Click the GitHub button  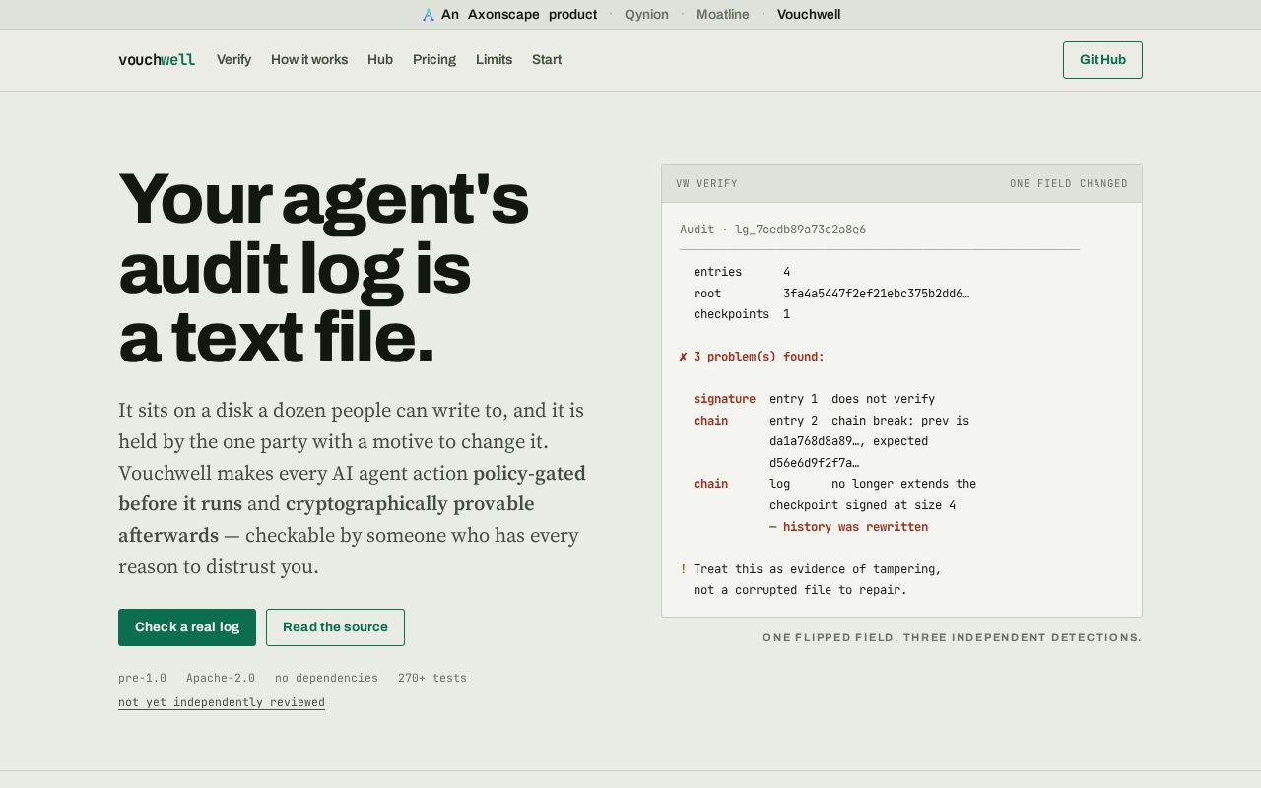point(1102,60)
